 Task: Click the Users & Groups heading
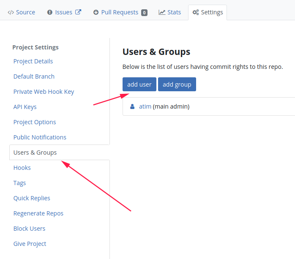coord(156,52)
